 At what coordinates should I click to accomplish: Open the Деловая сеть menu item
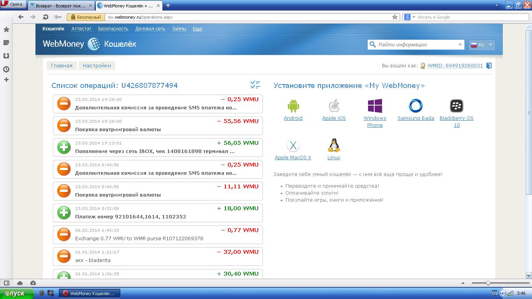pos(150,29)
